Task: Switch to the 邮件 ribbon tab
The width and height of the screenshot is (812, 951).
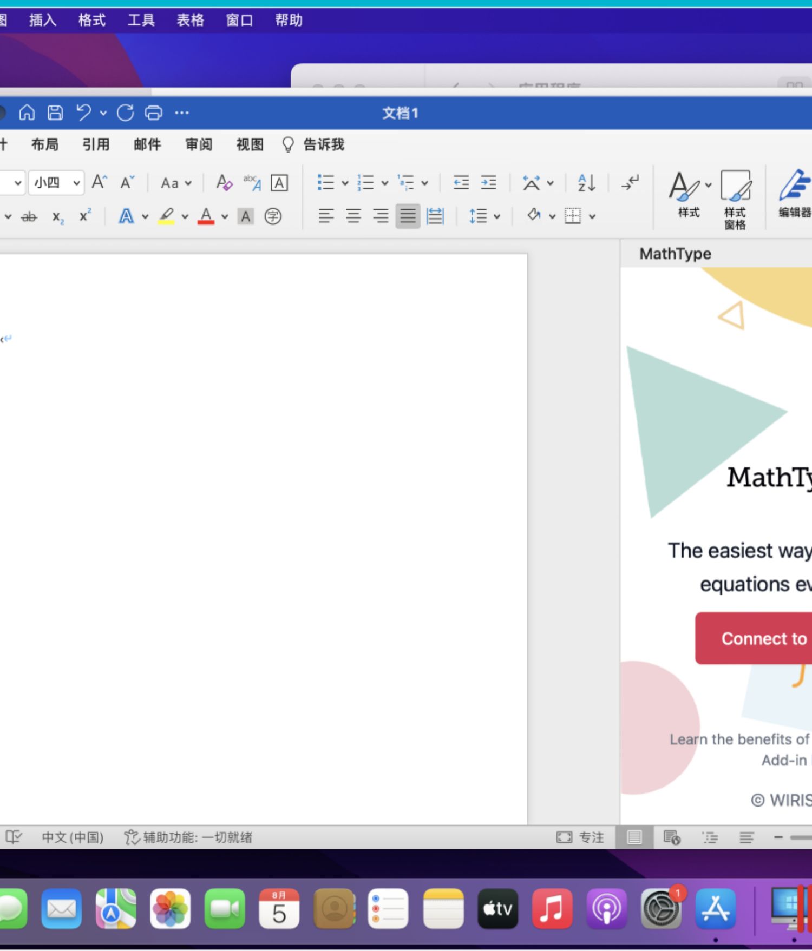Action: pyautogui.click(x=147, y=144)
